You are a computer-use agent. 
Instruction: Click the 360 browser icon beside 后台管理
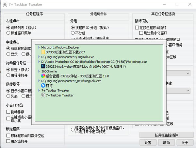point(43,76)
